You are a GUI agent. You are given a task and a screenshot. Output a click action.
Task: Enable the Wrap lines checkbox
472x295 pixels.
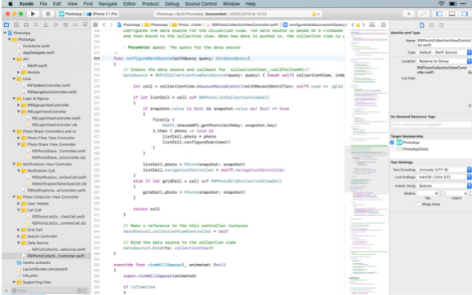pos(418,205)
